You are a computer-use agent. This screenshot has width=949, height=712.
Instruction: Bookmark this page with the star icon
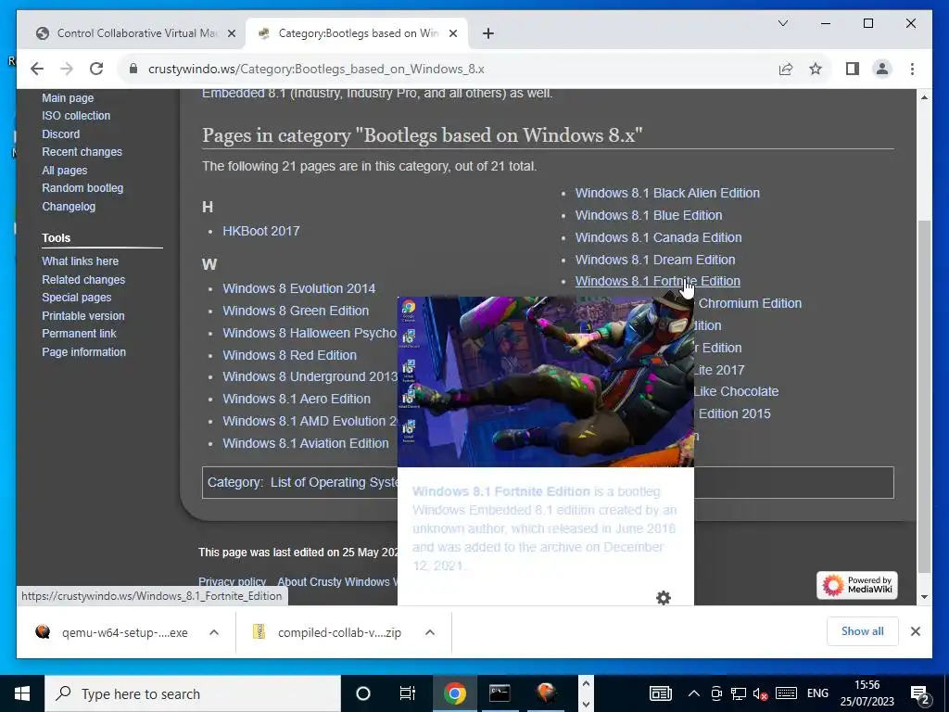pyautogui.click(x=816, y=69)
